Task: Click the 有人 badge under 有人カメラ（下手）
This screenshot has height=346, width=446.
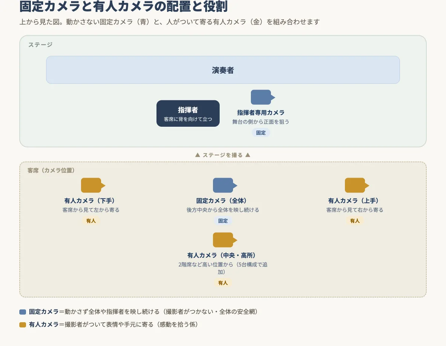Action: click(x=91, y=221)
